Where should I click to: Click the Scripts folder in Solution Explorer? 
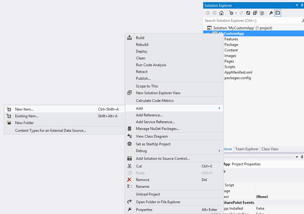click(x=230, y=67)
